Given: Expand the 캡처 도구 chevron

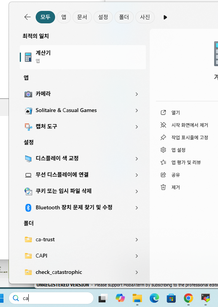Looking at the screenshot, I should point(137,127).
